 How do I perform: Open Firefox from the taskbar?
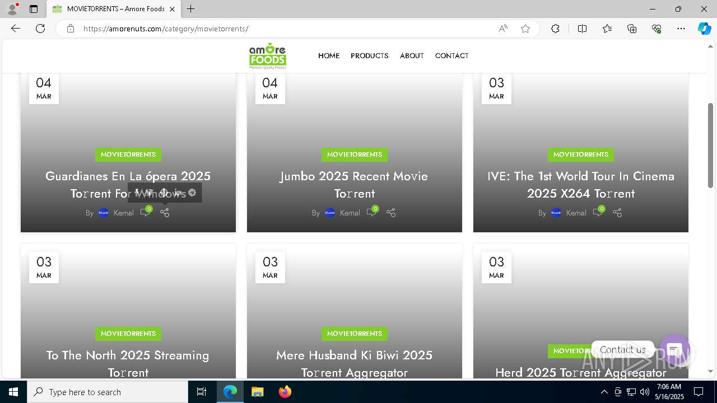point(285,392)
